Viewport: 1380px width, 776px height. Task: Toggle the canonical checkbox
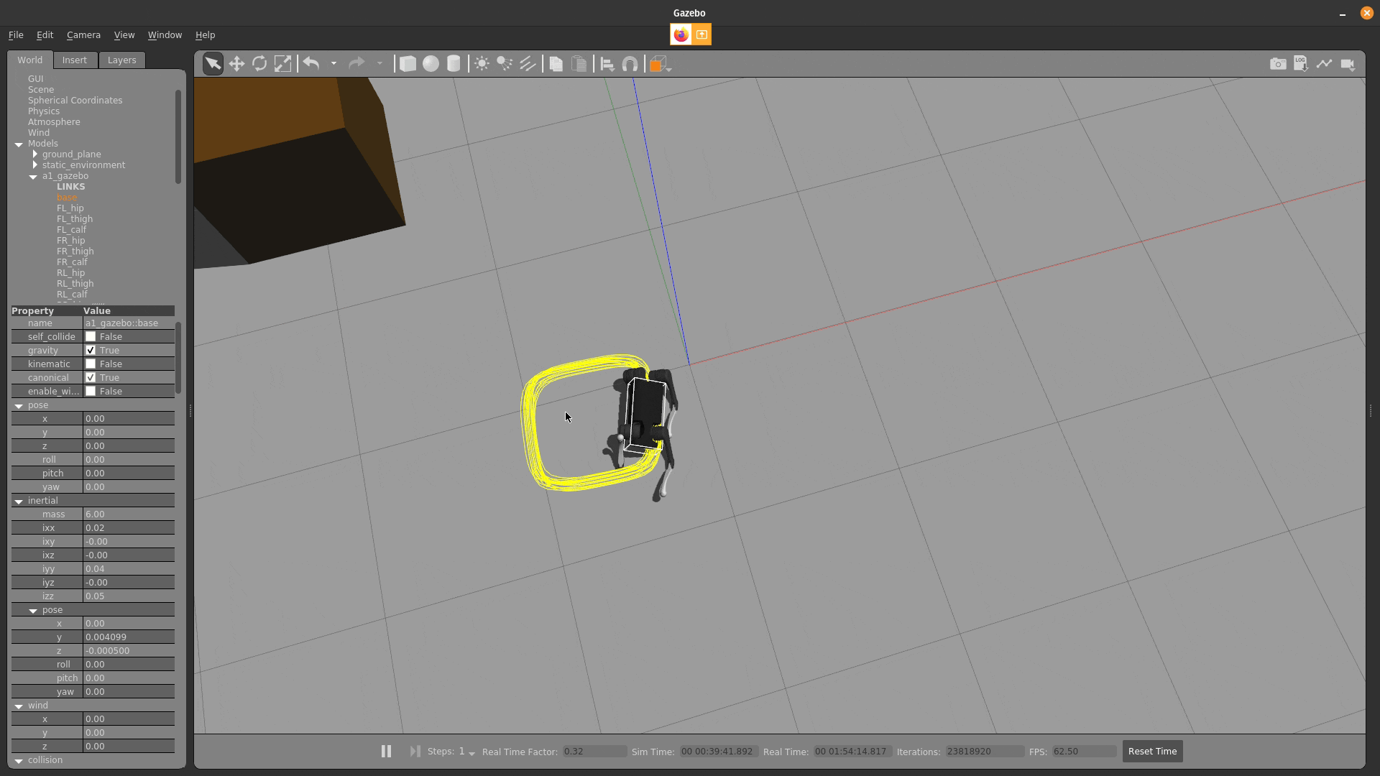91,377
